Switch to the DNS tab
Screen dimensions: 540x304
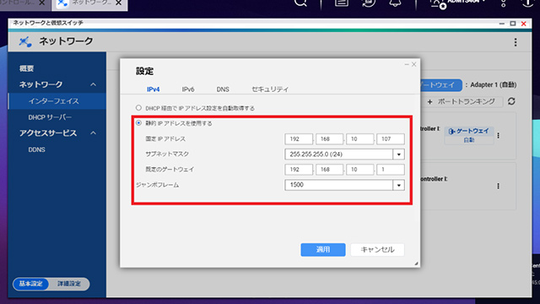click(x=223, y=90)
